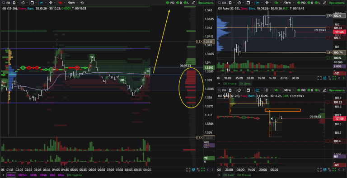This screenshot has height=178, width=347.
Task: Open the pencil drawing tools in the 6B chart toolbar
Action: 193,3
